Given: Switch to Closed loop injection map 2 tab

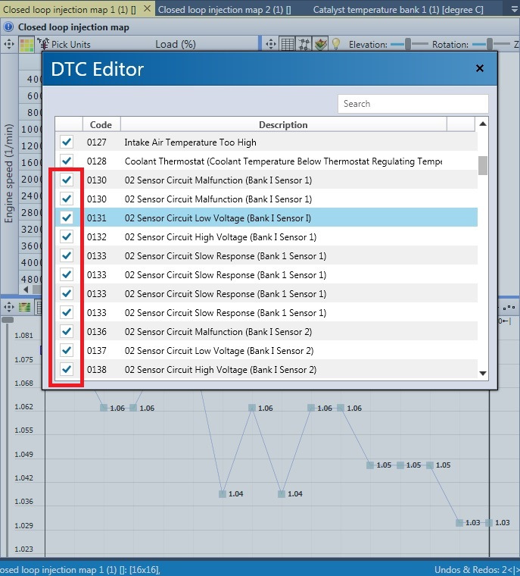Looking at the screenshot, I should pos(225,10).
